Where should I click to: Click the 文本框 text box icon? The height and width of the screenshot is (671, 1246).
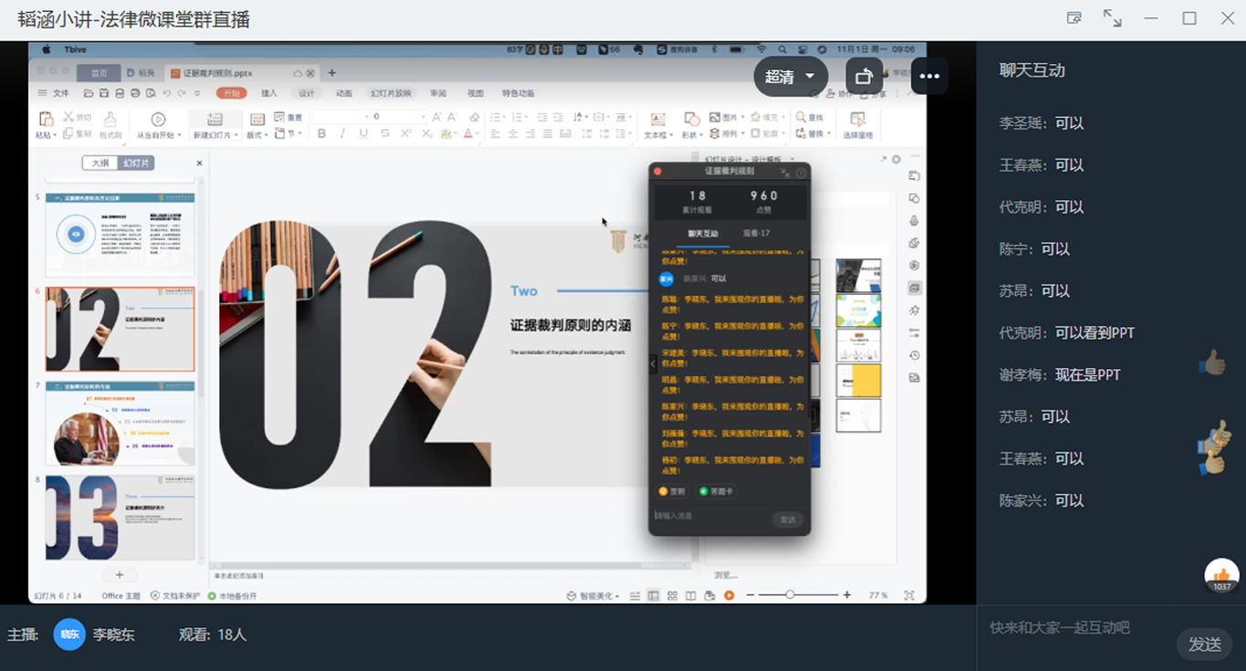click(656, 119)
